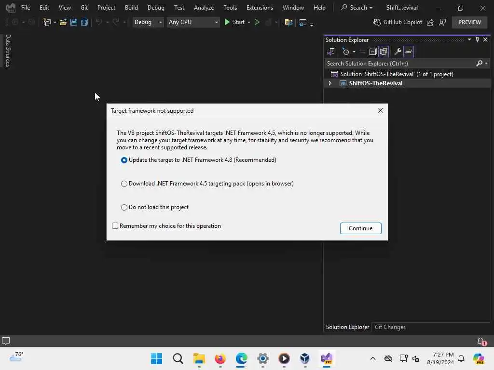Click the Search Solution Explorer field
This screenshot has width=494, height=370.
[x=399, y=64]
